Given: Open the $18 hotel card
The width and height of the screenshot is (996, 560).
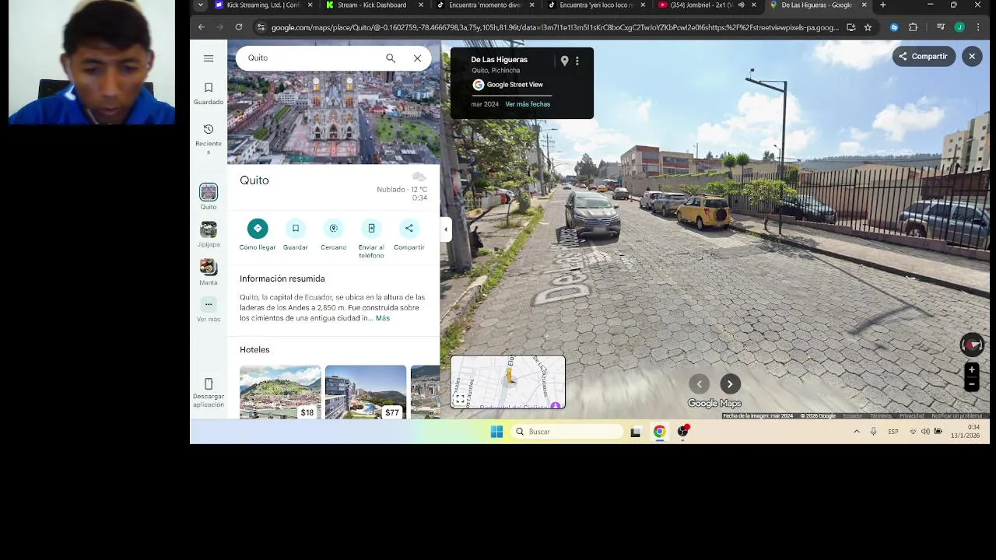Looking at the screenshot, I should click(x=280, y=392).
